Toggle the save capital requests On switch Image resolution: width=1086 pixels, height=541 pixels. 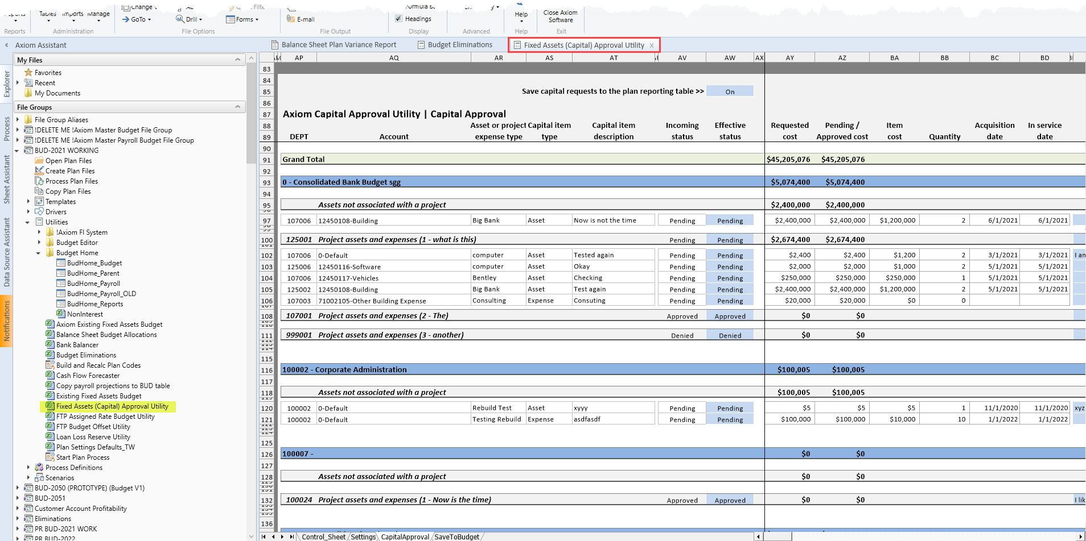(x=730, y=91)
